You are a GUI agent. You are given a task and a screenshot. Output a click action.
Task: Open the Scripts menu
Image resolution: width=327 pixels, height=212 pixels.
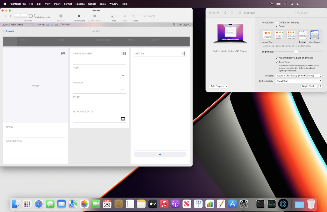pos(92,4)
